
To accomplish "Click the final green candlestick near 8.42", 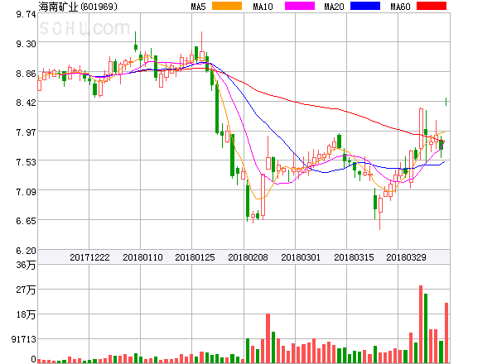I will (x=446, y=102).
